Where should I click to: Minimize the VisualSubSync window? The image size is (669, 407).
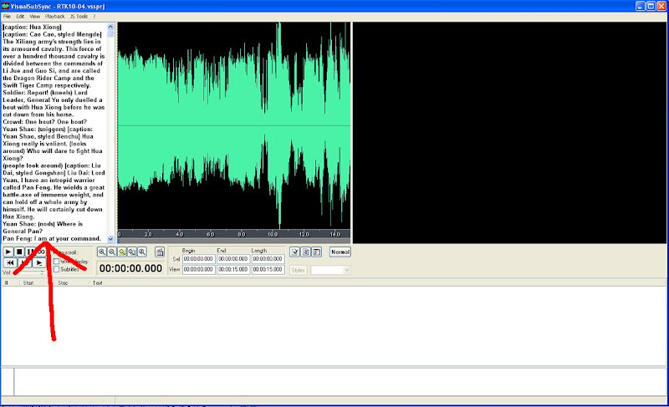(640, 6)
